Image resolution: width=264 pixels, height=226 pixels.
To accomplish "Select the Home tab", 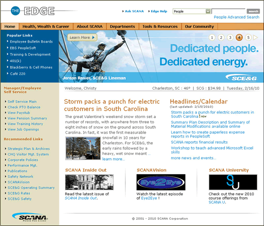I will pos(10,27).
